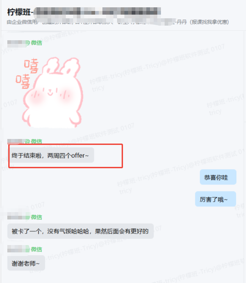Screen dimensions: 246x283
Task: Click the word offer in the highlighted message
Action: click(x=78, y=155)
